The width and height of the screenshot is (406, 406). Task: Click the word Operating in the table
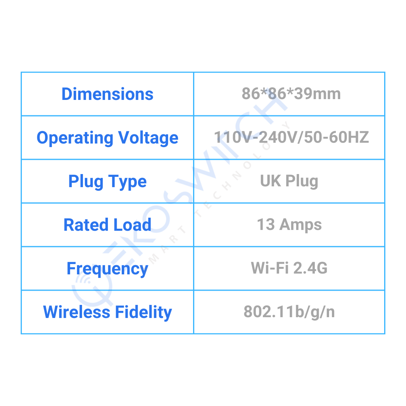[75, 138]
